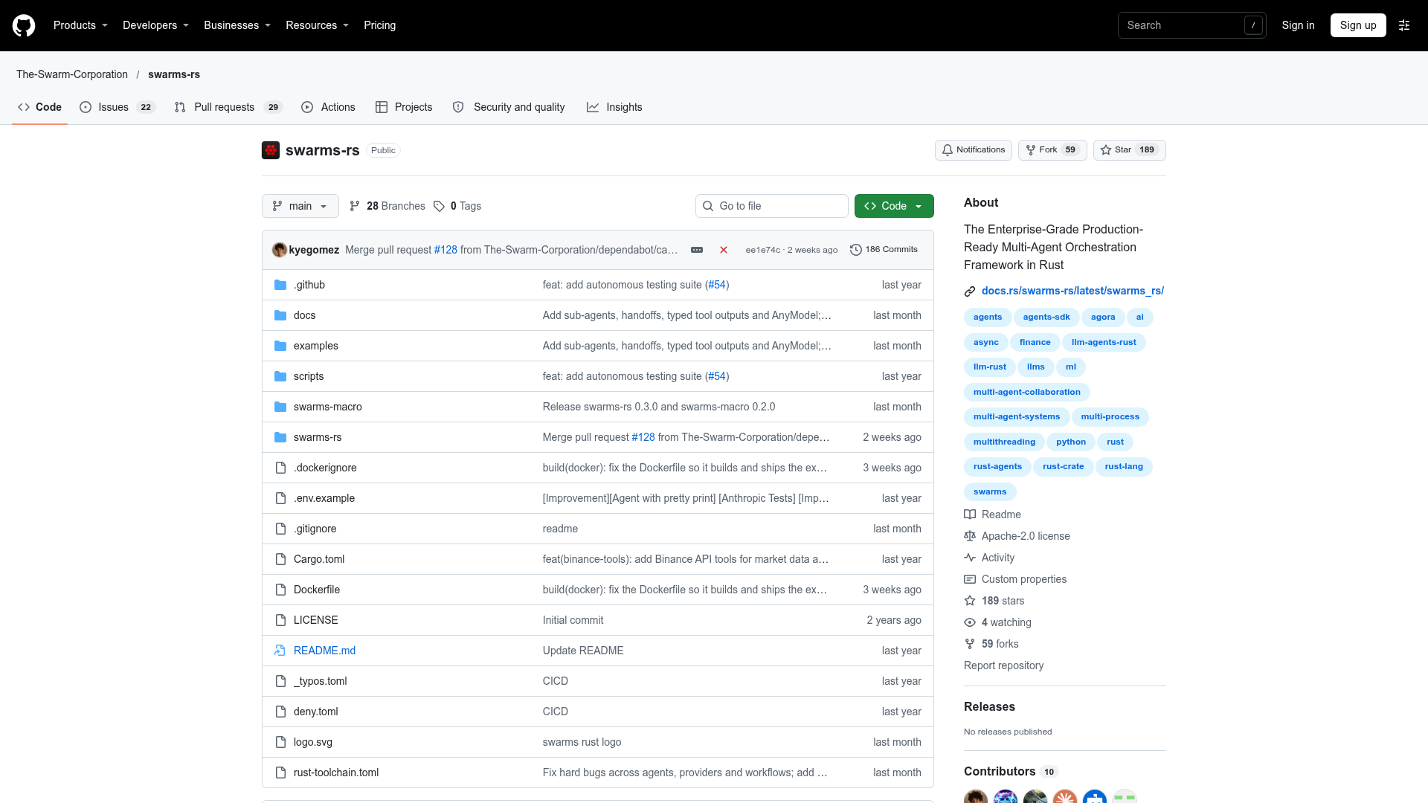Viewport: 1428px width, 803px height.
Task: Open the Cargo.toml file
Action: 319,559
